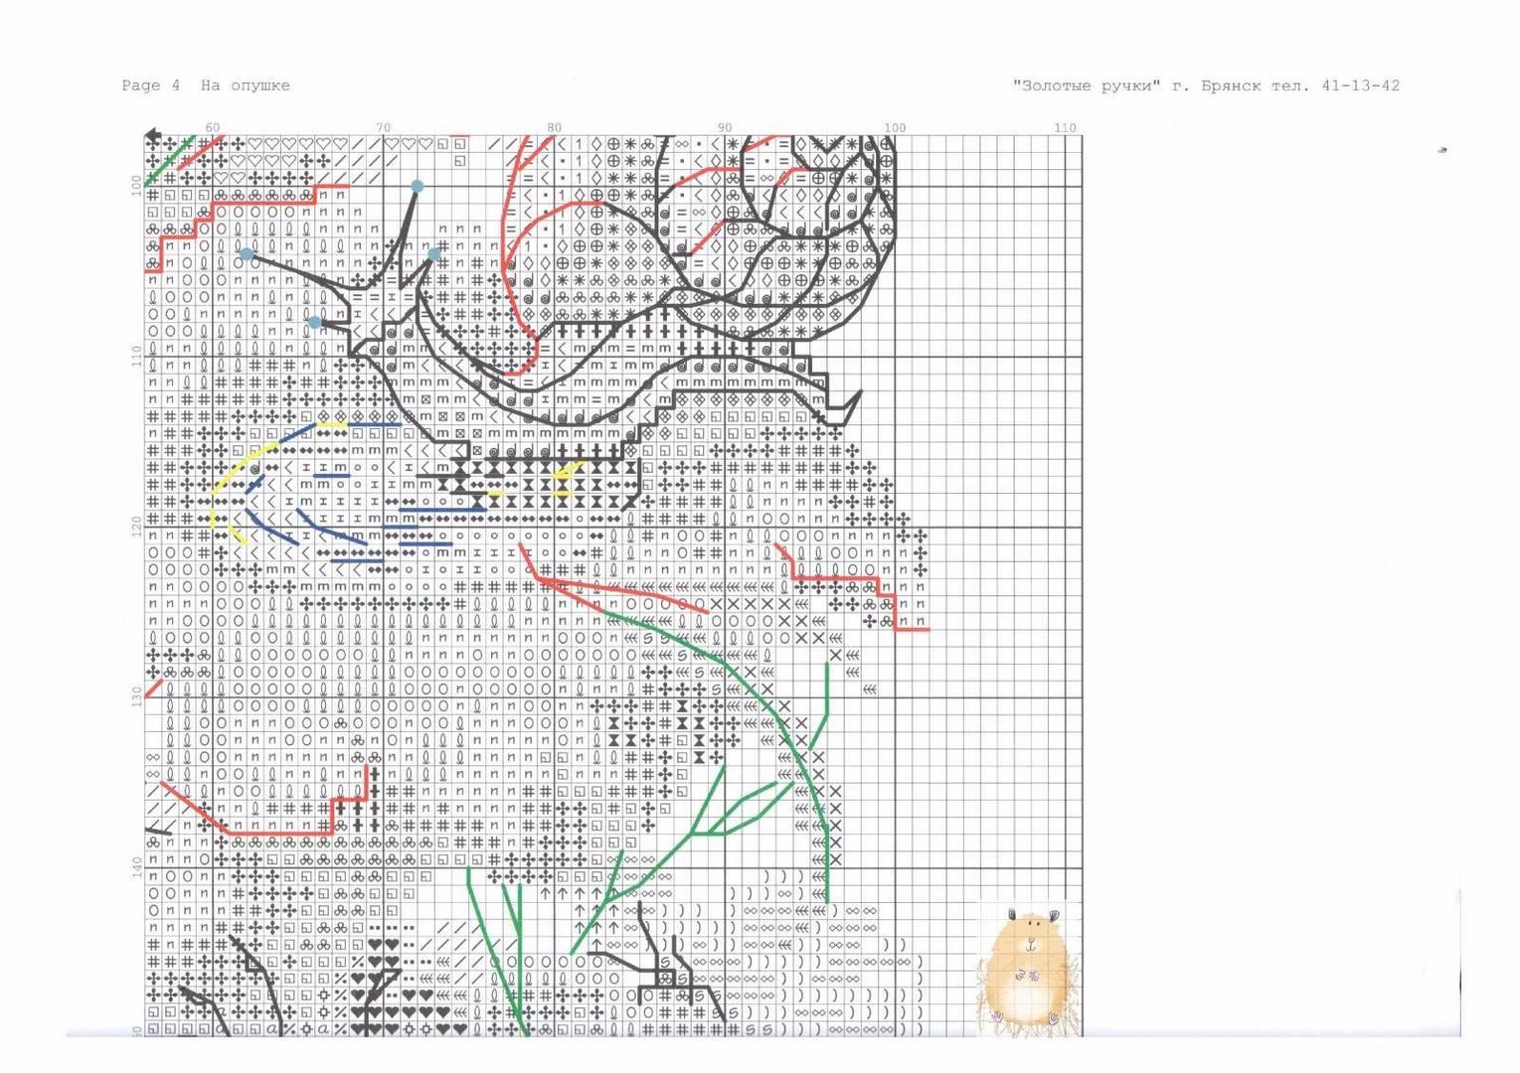Click the 'На опушке' title text
This screenshot has width=1520, height=1073.
click(246, 85)
